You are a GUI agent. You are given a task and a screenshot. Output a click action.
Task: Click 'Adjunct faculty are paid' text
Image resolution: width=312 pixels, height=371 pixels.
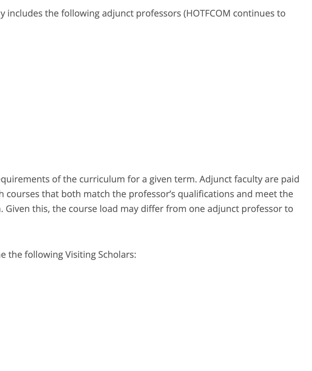point(249,180)
